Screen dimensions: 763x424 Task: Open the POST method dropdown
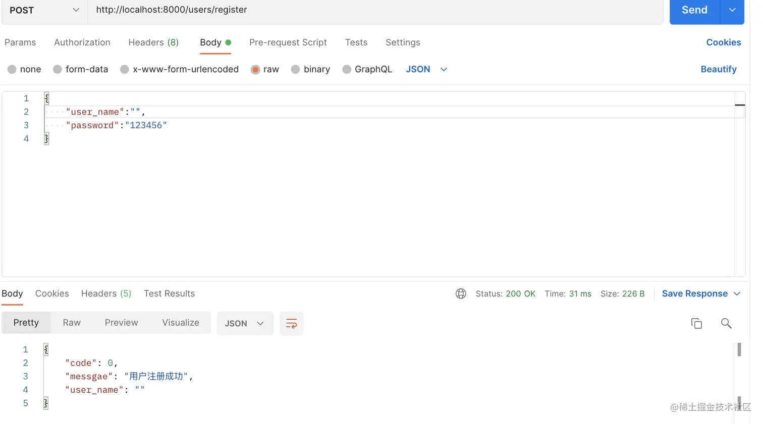(x=44, y=10)
